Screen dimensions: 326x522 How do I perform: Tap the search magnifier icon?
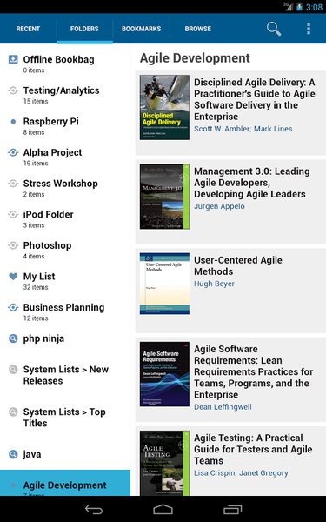tap(274, 29)
